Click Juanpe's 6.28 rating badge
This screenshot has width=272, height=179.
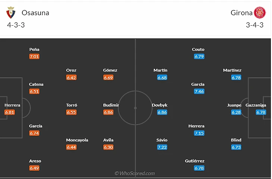[x=236, y=112]
